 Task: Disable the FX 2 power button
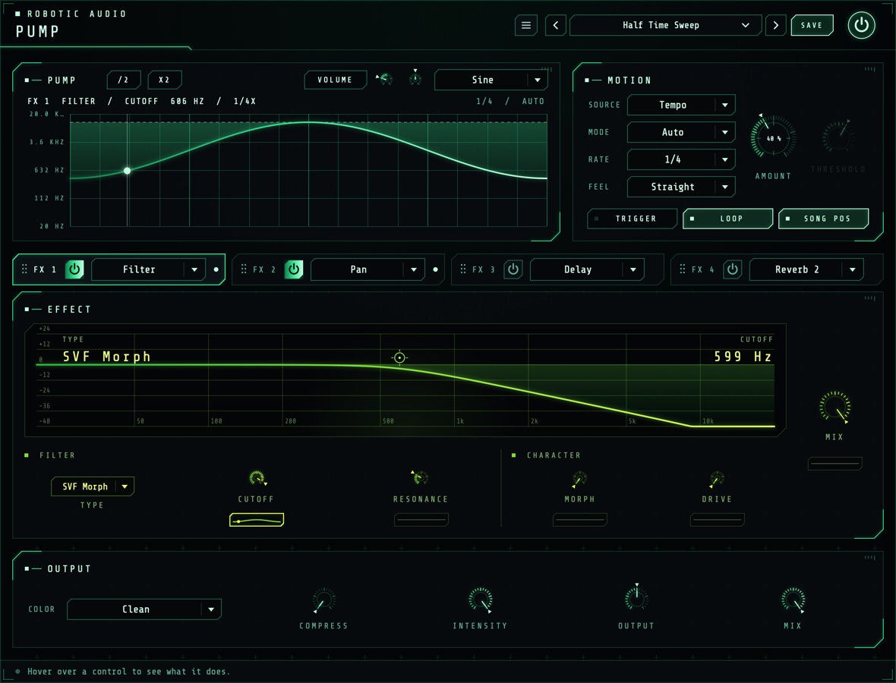point(294,269)
